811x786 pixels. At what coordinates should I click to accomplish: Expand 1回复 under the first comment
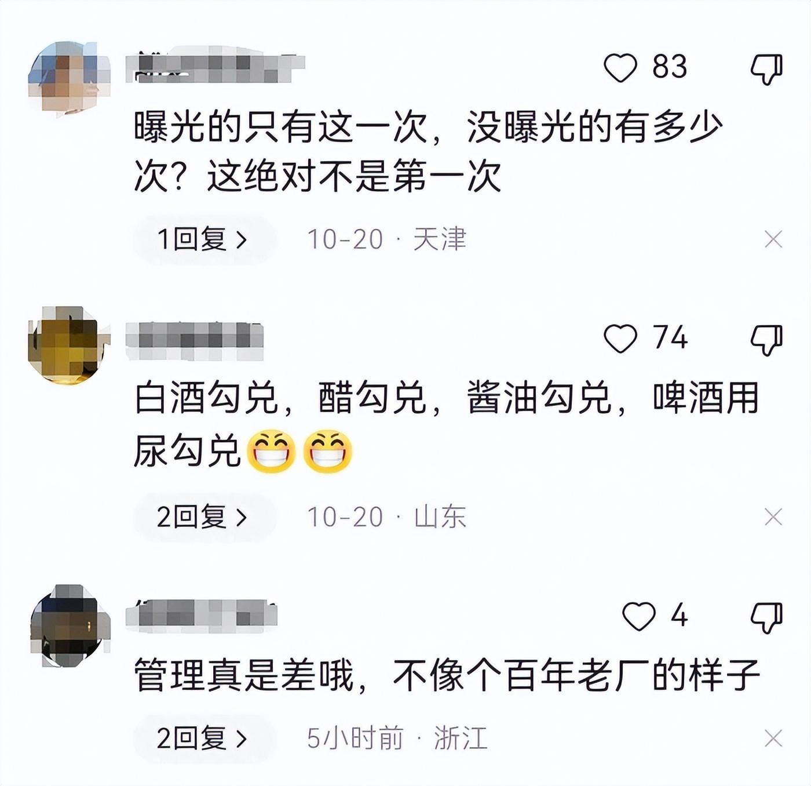[204, 239]
